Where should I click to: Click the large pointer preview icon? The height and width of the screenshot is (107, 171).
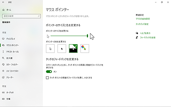(x=92, y=37)
